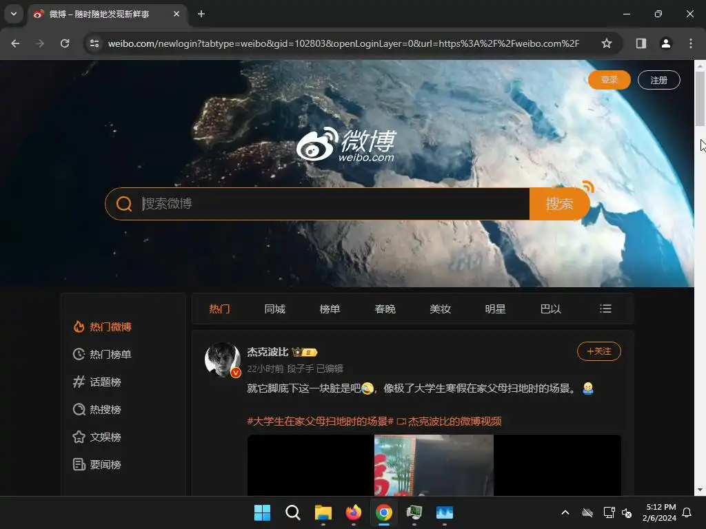Open File Explorer from taskbar
Image resolution: width=706 pixels, height=529 pixels.
(x=323, y=512)
